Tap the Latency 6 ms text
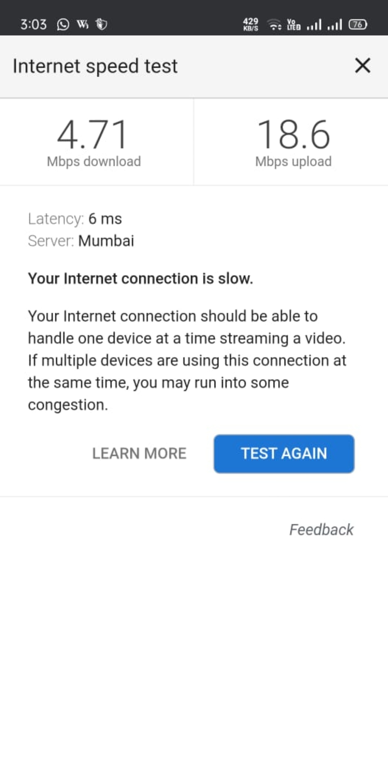 tap(75, 219)
